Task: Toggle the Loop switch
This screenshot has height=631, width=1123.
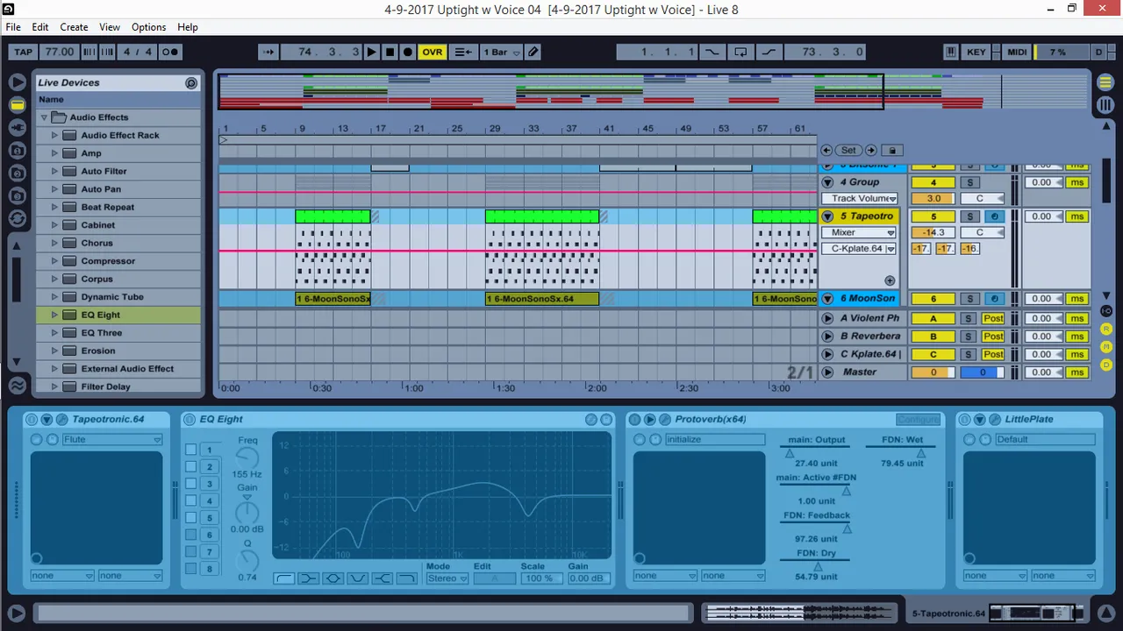Action: [x=740, y=52]
